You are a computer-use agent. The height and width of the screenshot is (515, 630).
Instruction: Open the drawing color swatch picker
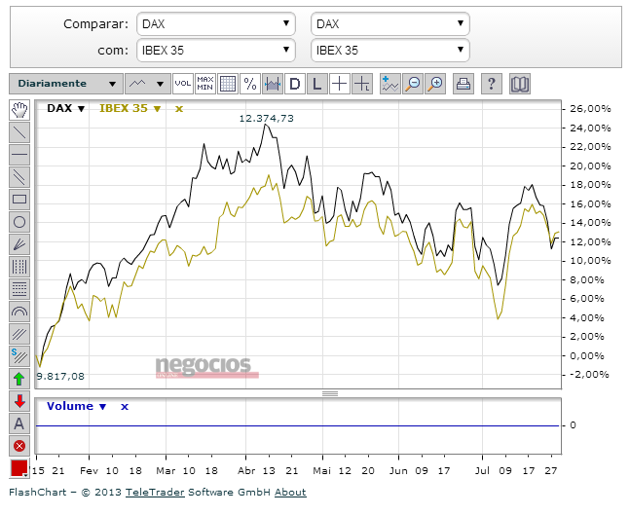[19, 468]
